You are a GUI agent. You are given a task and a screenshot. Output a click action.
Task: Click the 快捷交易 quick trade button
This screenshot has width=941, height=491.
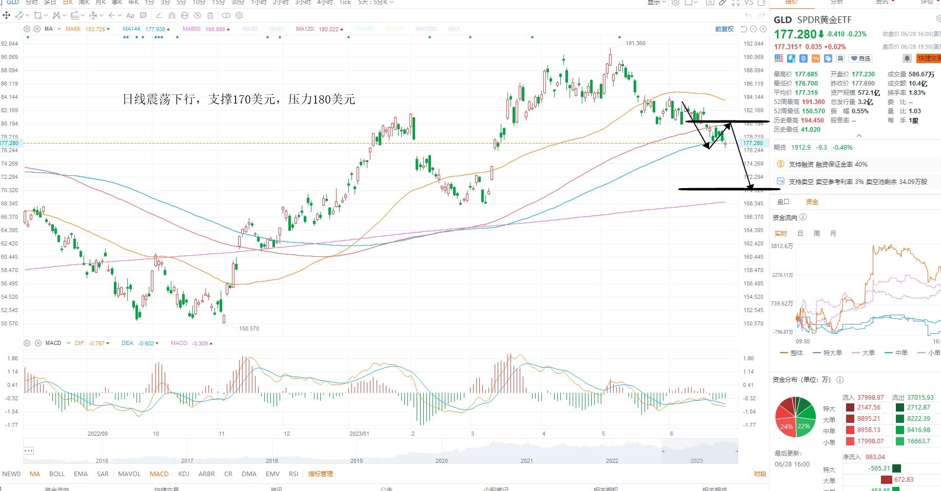(x=929, y=58)
